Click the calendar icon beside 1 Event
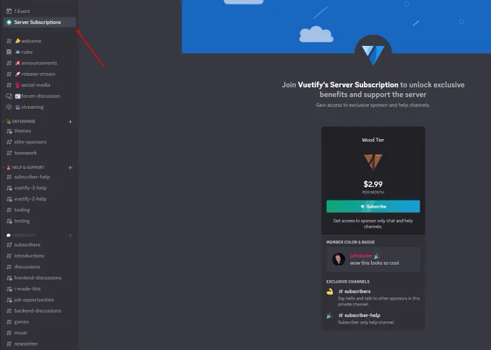 [x=9, y=12]
